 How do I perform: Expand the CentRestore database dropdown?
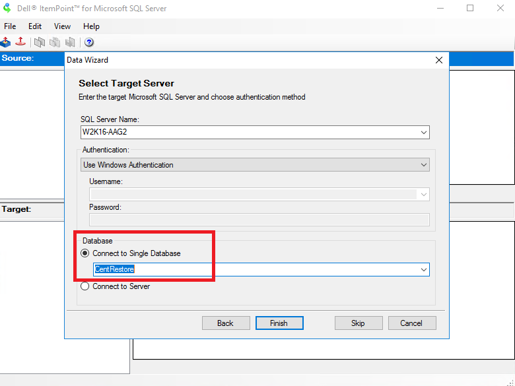click(x=423, y=269)
